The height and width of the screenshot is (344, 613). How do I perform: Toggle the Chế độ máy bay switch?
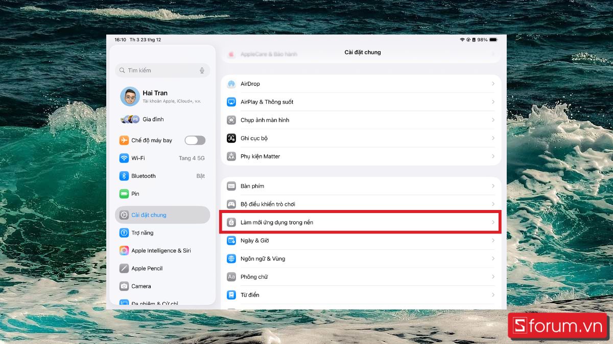(195, 140)
